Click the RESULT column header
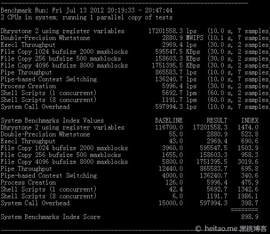Screen dimensions: 270x234 (217, 120)
